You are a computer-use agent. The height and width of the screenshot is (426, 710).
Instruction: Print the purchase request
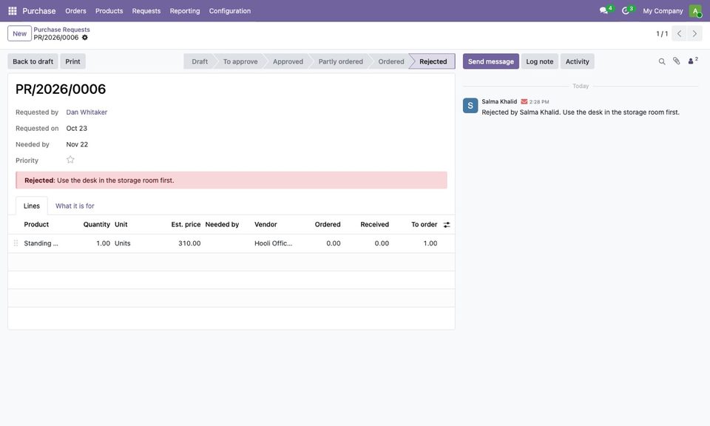pyautogui.click(x=72, y=61)
